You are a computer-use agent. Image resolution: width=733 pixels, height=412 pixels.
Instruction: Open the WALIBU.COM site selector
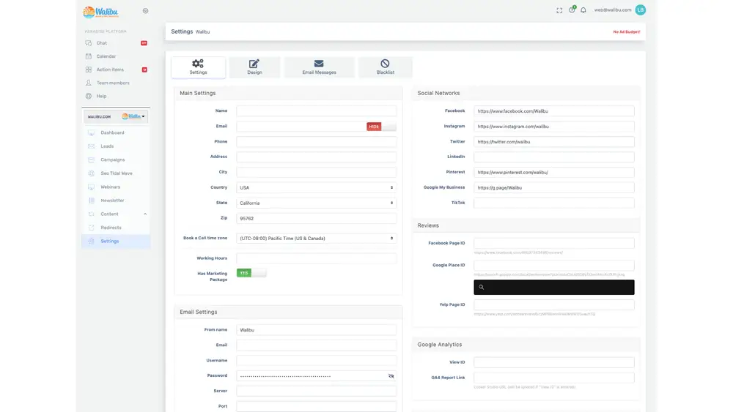pos(116,116)
